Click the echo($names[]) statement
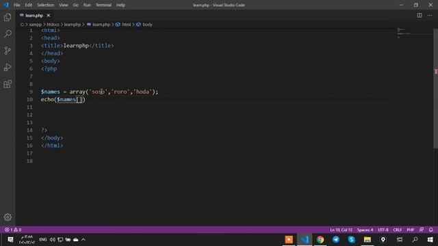The image size is (438, 246). click(63, 100)
